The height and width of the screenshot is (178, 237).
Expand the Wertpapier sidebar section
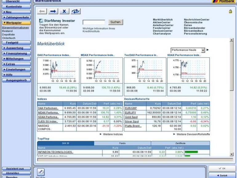click(x=16, y=23)
